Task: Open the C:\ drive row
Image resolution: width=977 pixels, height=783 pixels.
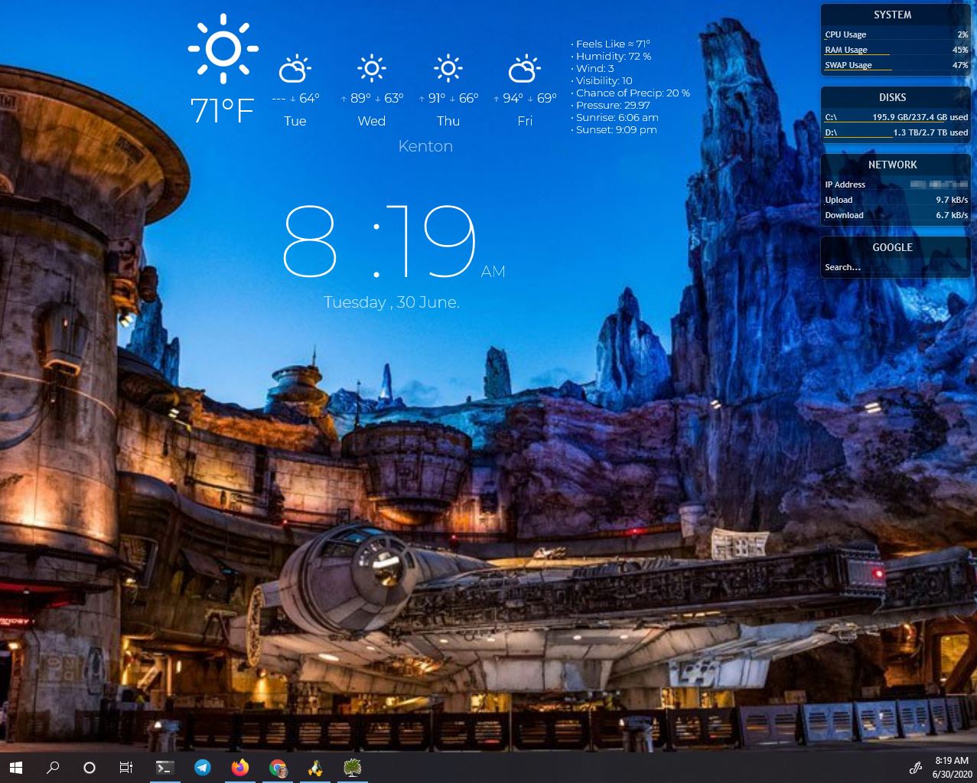Action: [x=896, y=118]
